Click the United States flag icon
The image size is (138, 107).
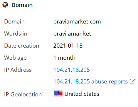[58, 94]
